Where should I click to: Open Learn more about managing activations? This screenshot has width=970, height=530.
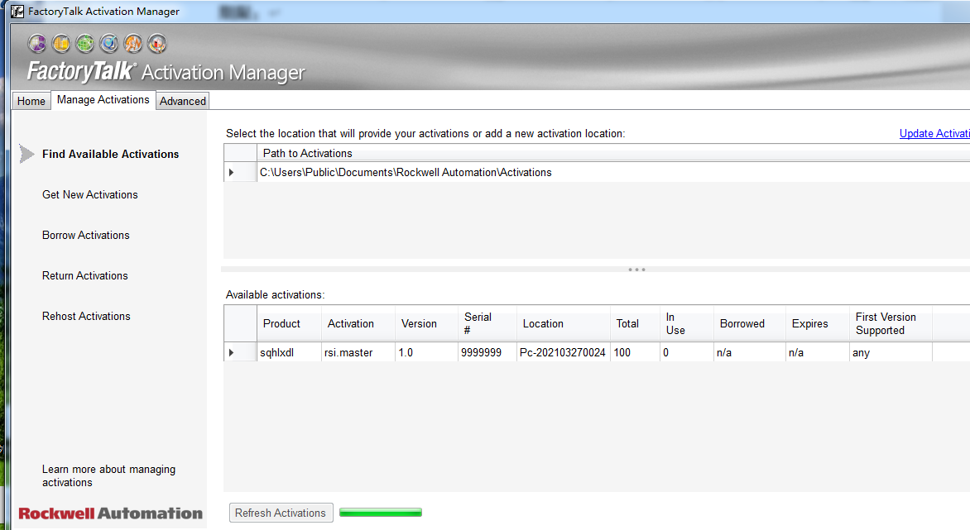(x=108, y=475)
